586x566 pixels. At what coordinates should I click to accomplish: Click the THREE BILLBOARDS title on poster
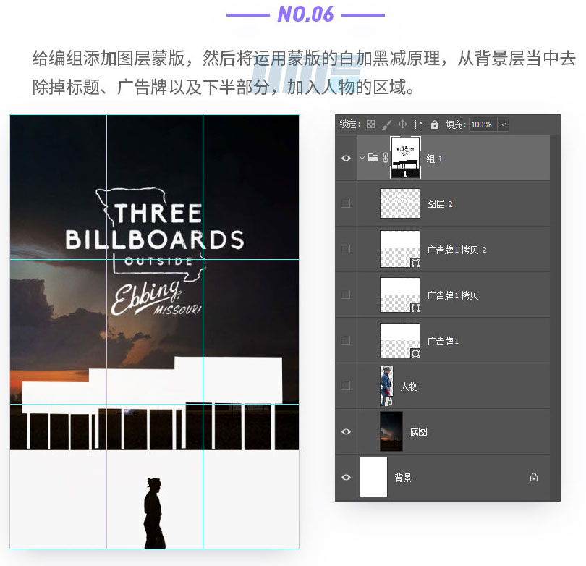tap(155, 227)
